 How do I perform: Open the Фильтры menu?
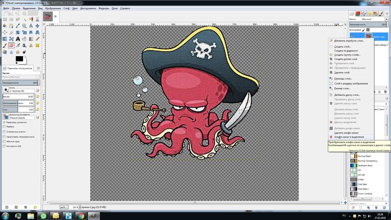click(104, 8)
